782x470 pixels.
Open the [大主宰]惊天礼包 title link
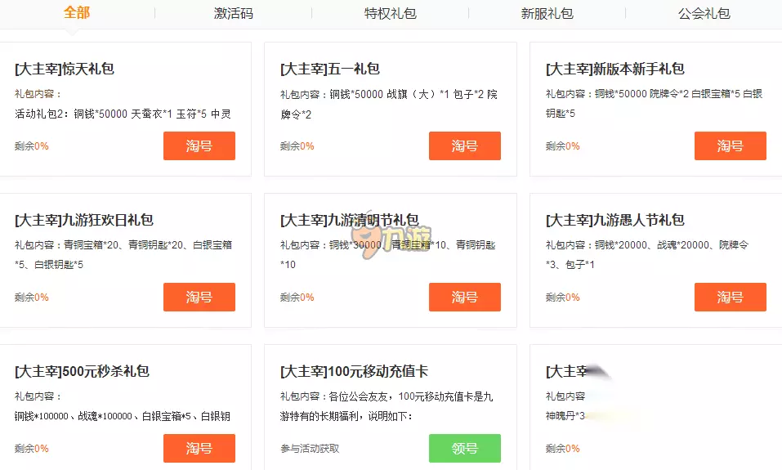pyautogui.click(x=65, y=69)
